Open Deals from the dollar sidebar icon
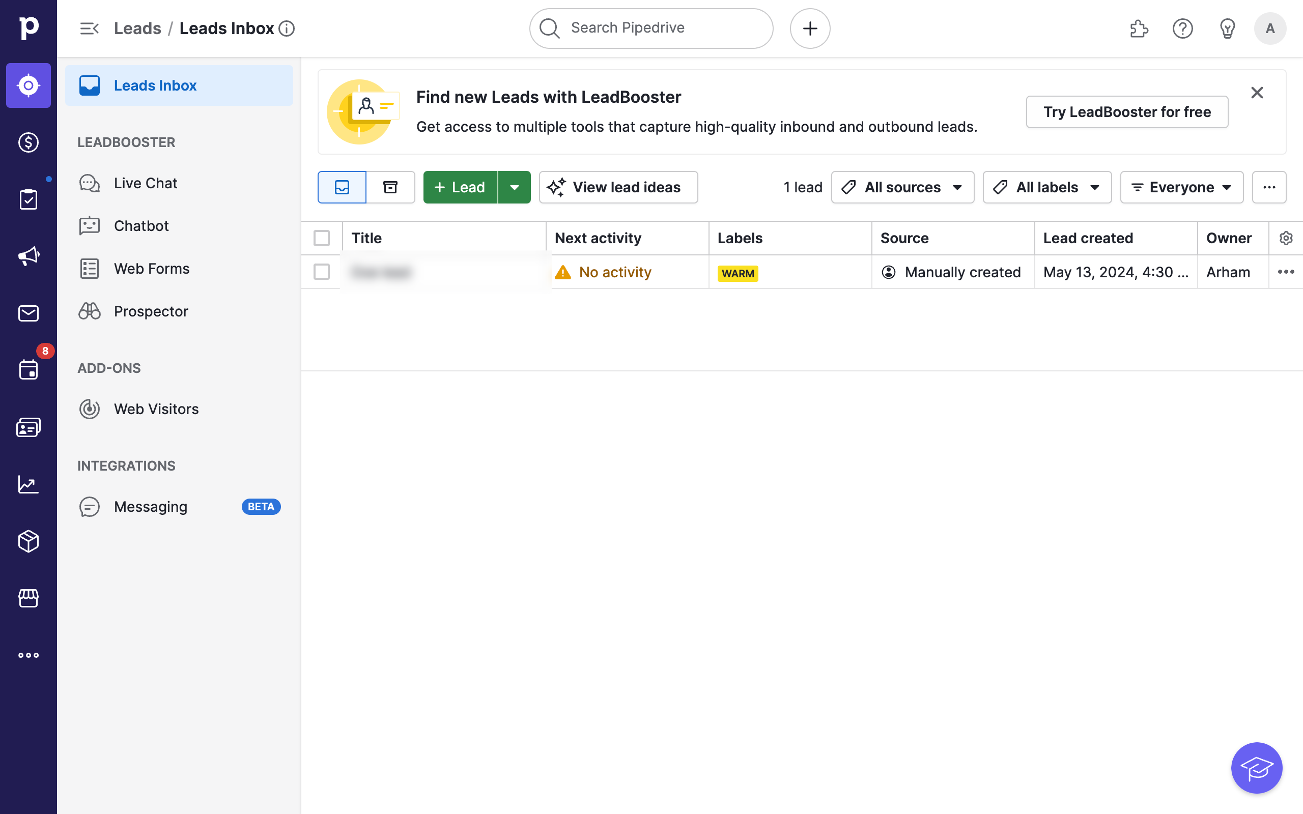Image resolution: width=1303 pixels, height=814 pixels. click(x=28, y=142)
